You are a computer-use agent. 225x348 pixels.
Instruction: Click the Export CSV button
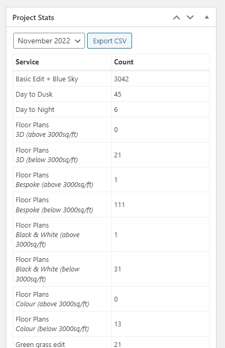point(110,41)
